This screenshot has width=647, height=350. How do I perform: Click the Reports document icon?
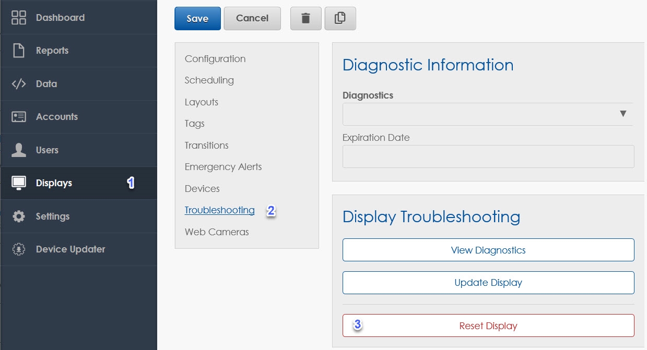point(19,51)
